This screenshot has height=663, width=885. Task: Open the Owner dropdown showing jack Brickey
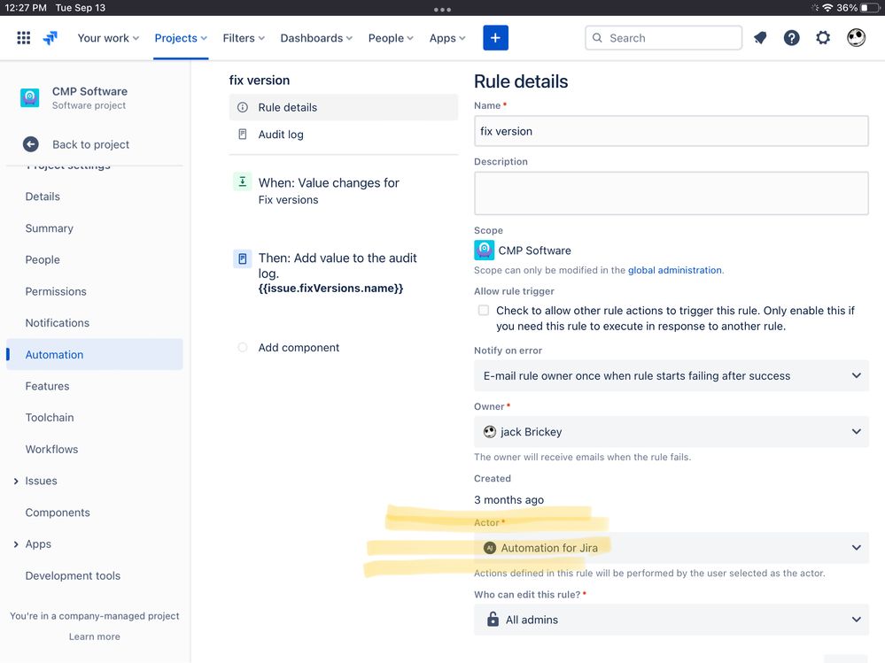tap(672, 432)
